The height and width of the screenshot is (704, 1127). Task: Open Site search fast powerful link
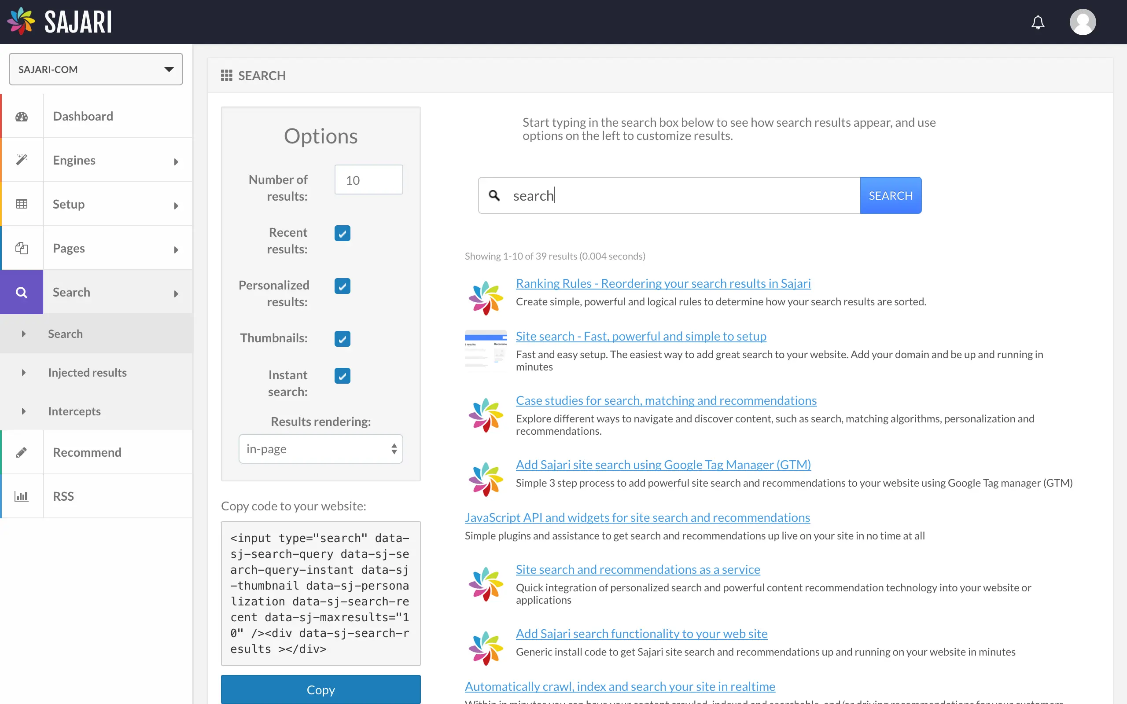641,336
